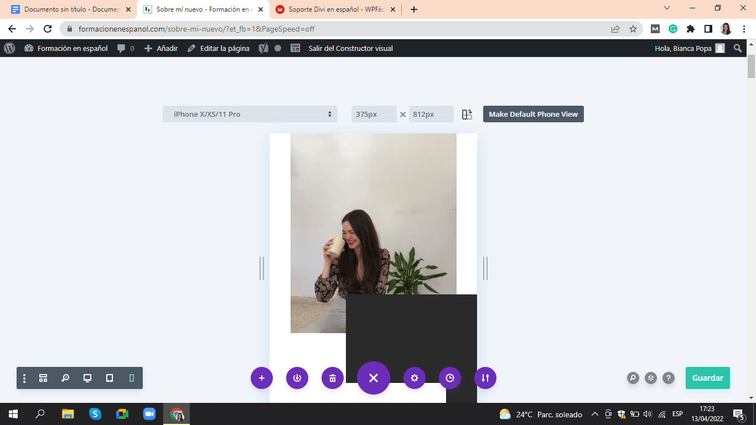The image size is (756, 425).
Task: Click purple save-to-library power button
Action: [x=297, y=378]
